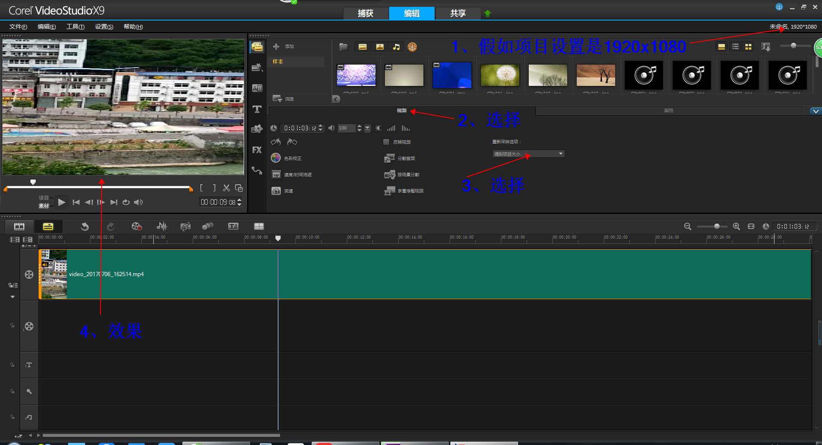Open the FX filter library panel
The width and height of the screenshot is (822, 445).
[x=257, y=150]
